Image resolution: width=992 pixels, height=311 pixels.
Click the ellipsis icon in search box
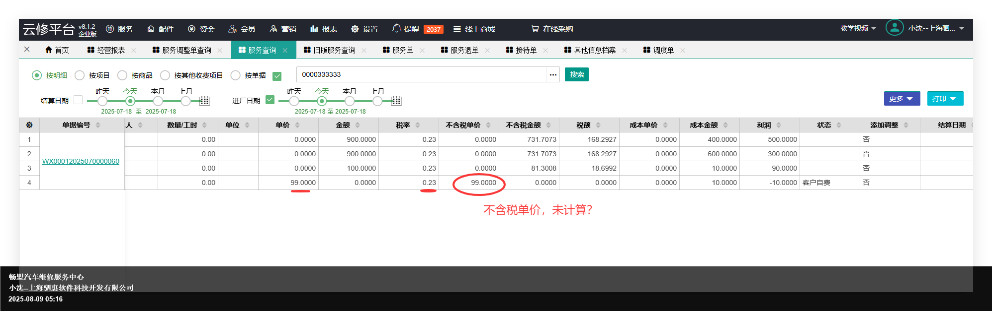(553, 75)
